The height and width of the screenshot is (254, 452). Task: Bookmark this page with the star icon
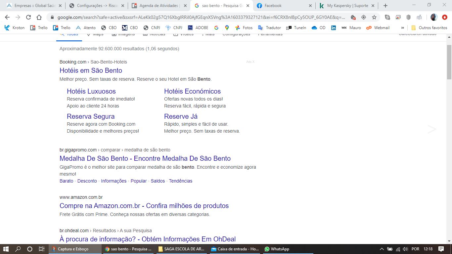374,17
